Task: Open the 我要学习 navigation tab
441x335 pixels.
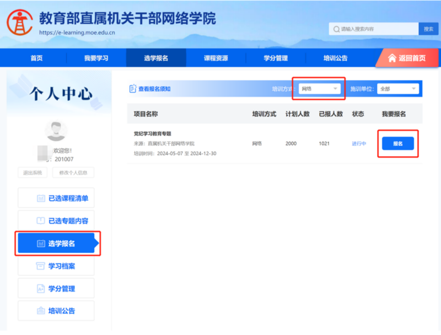Action: coord(96,58)
